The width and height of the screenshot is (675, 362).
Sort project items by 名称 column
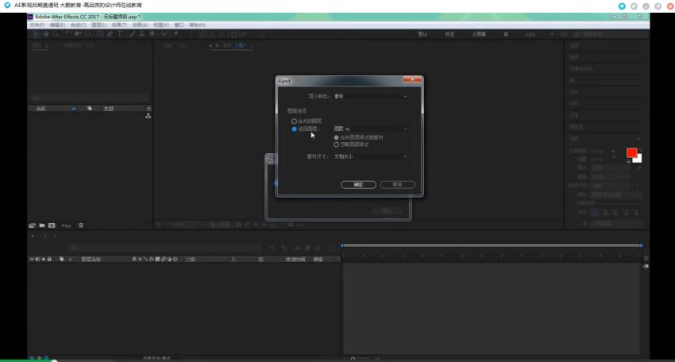(40, 109)
